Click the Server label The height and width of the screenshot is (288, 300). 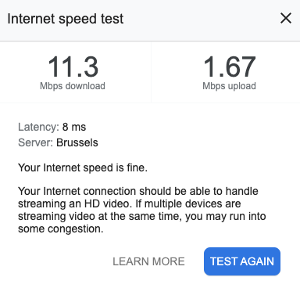click(x=35, y=142)
